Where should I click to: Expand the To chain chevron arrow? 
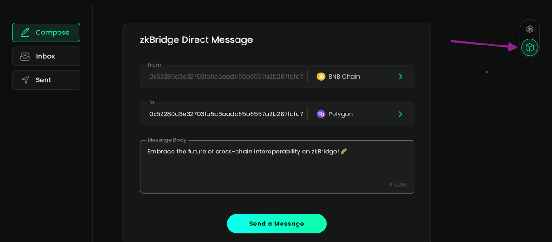point(400,114)
